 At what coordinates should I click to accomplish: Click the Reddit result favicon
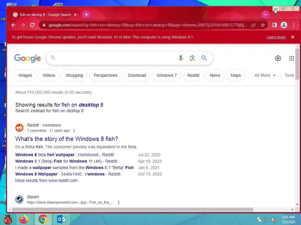pos(19,128)
